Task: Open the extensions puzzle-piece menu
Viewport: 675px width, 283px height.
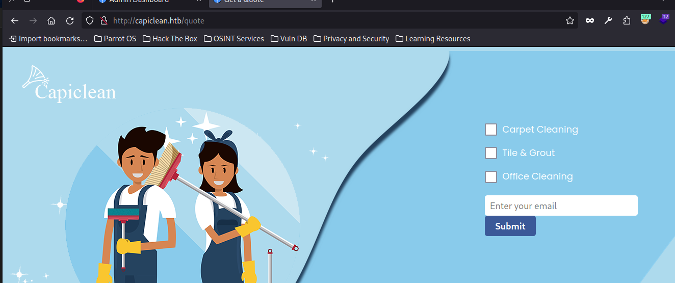Action: coord(627,21)
